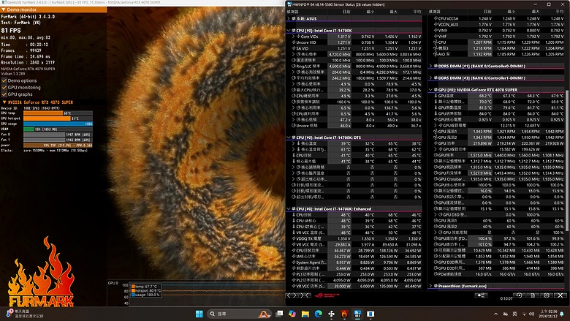Show hidden system tray icons chevron

point(496,314)
